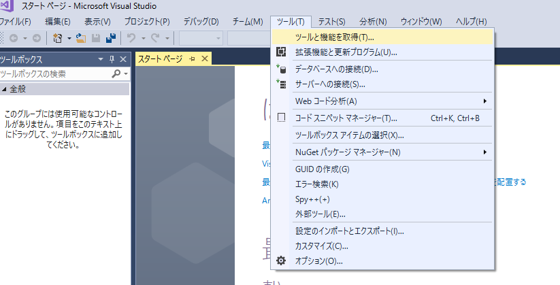
Task: Select データベースへの接続(D)...
Action: click(x=382, y=69)
